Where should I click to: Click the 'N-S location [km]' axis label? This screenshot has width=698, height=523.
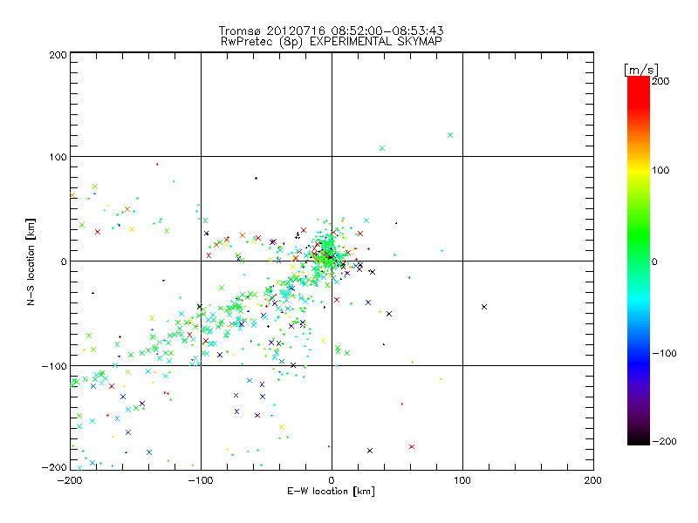pyautogui.click(x=31, y=262)
